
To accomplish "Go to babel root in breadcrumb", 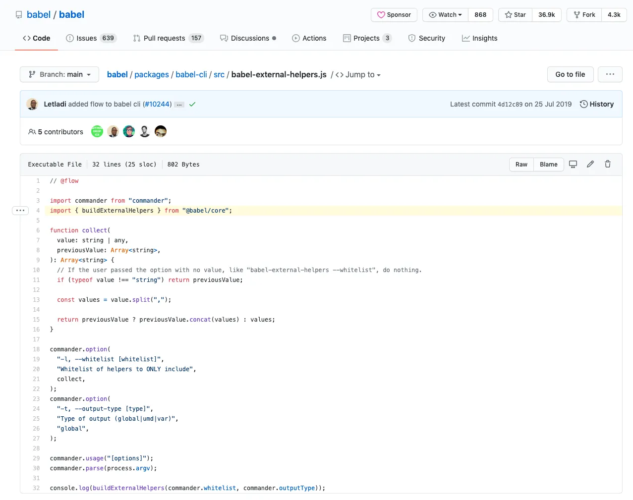I will point(117,74).
